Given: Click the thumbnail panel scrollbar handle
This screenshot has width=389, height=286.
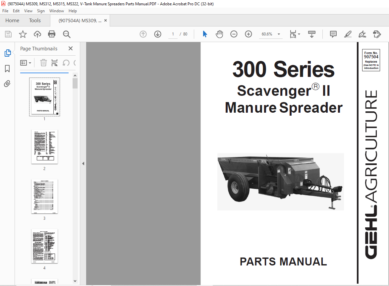Looking at the screenshot, I should pos(75,83).
